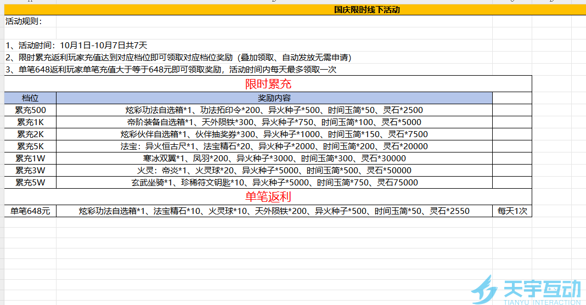Click the reward cell starting with 玄武坐骑
The image size is (586, 305).
[x=274, y=183]
